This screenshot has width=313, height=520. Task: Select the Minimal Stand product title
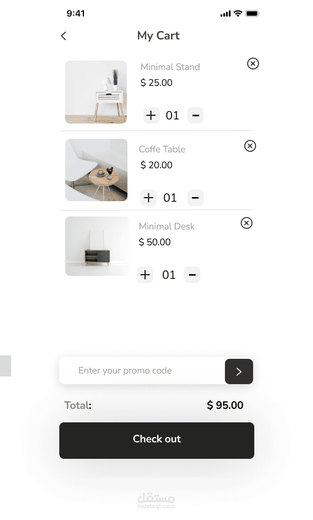(x=170, y=67)
